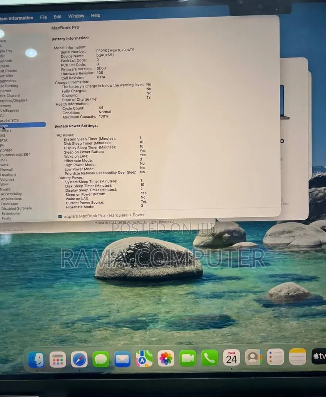Screen dimensions: 326x397
Task: Open Phone app in dock
Action: (210, 358)
